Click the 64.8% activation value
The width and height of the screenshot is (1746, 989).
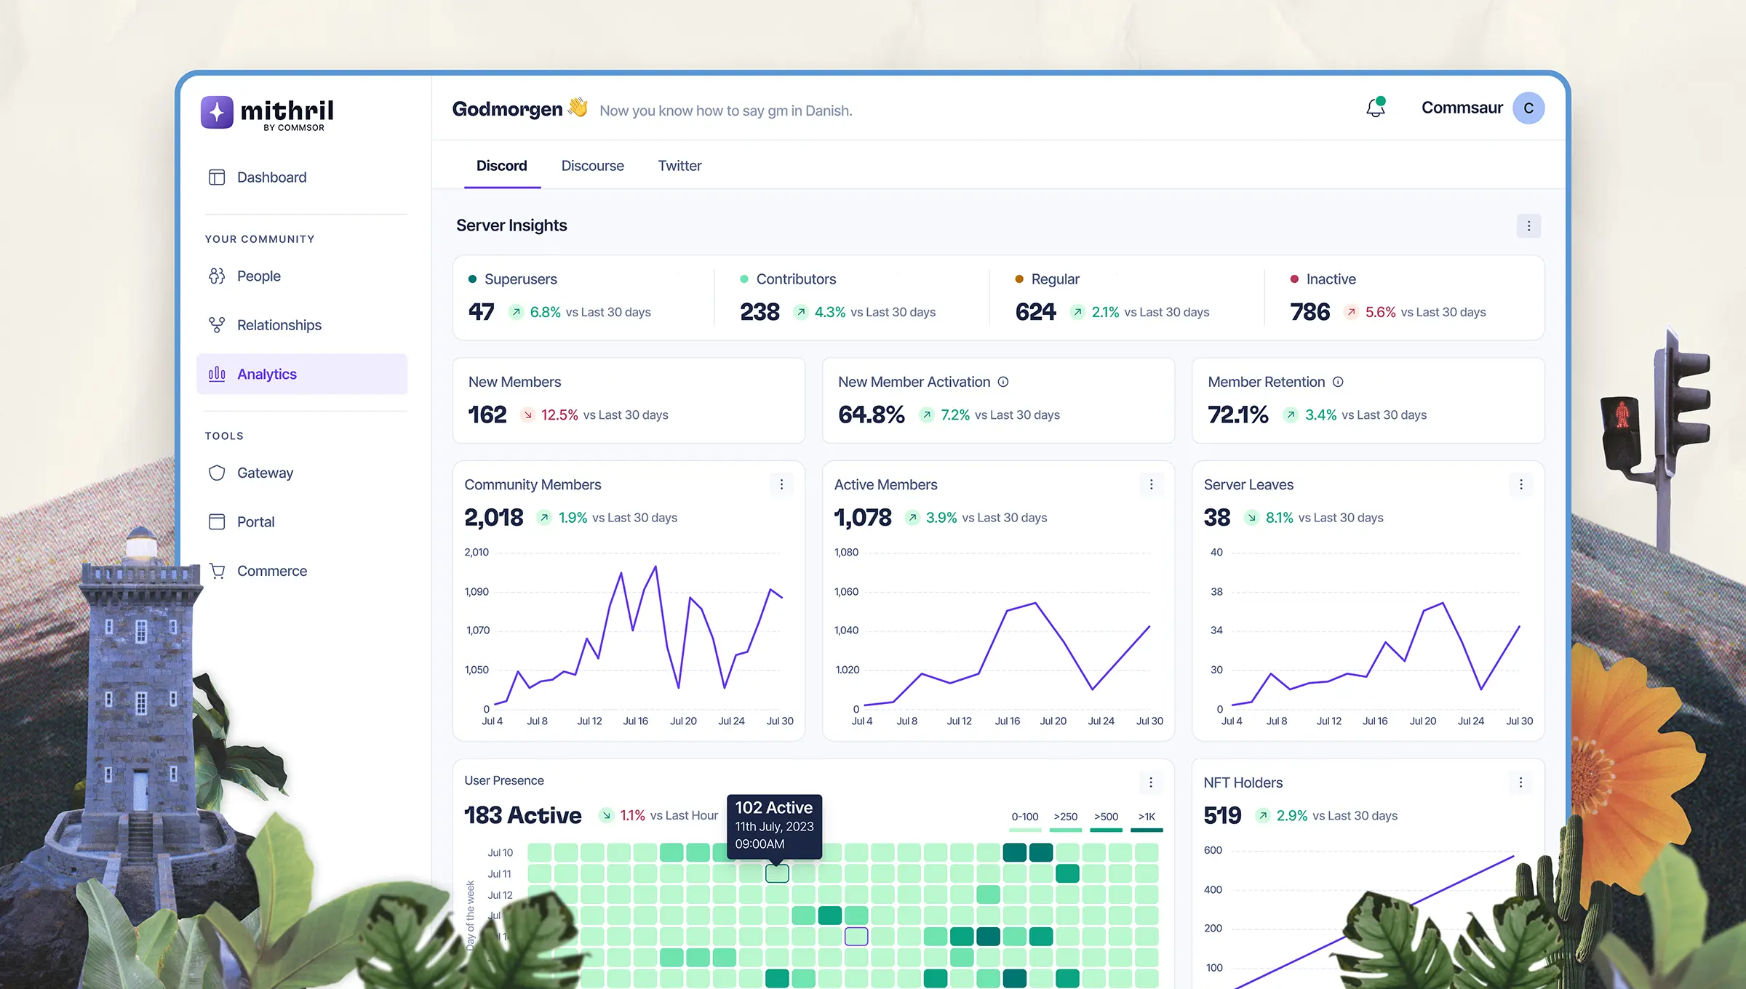coord(871,415)
